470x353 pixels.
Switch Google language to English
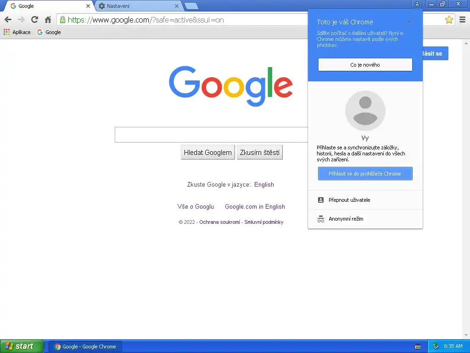tap(264, 185)
